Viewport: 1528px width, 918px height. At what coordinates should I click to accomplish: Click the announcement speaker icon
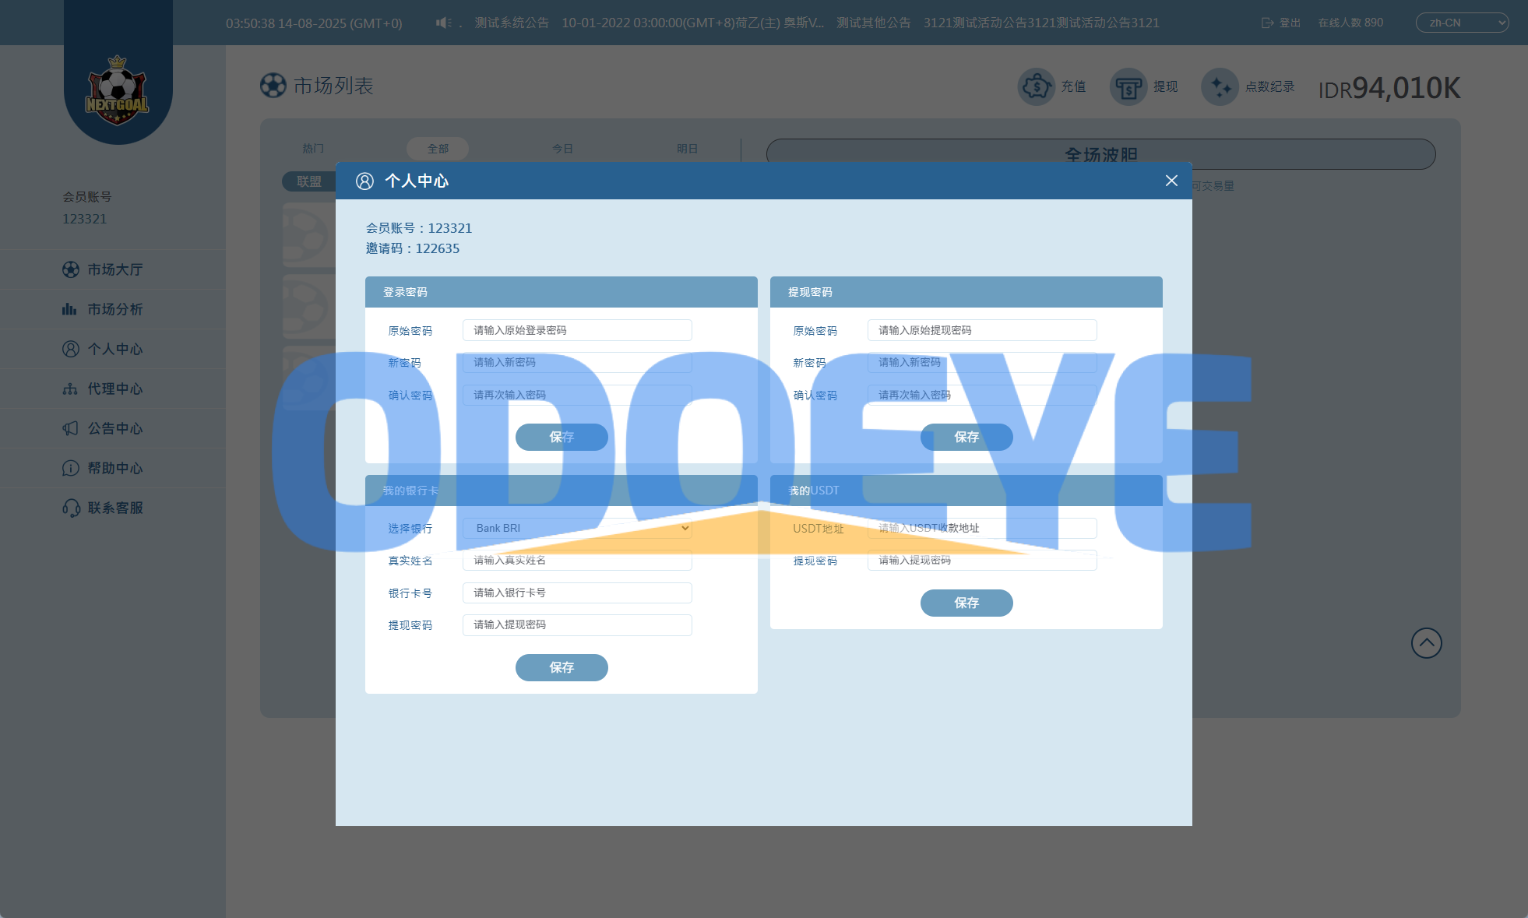click(443, 23)
